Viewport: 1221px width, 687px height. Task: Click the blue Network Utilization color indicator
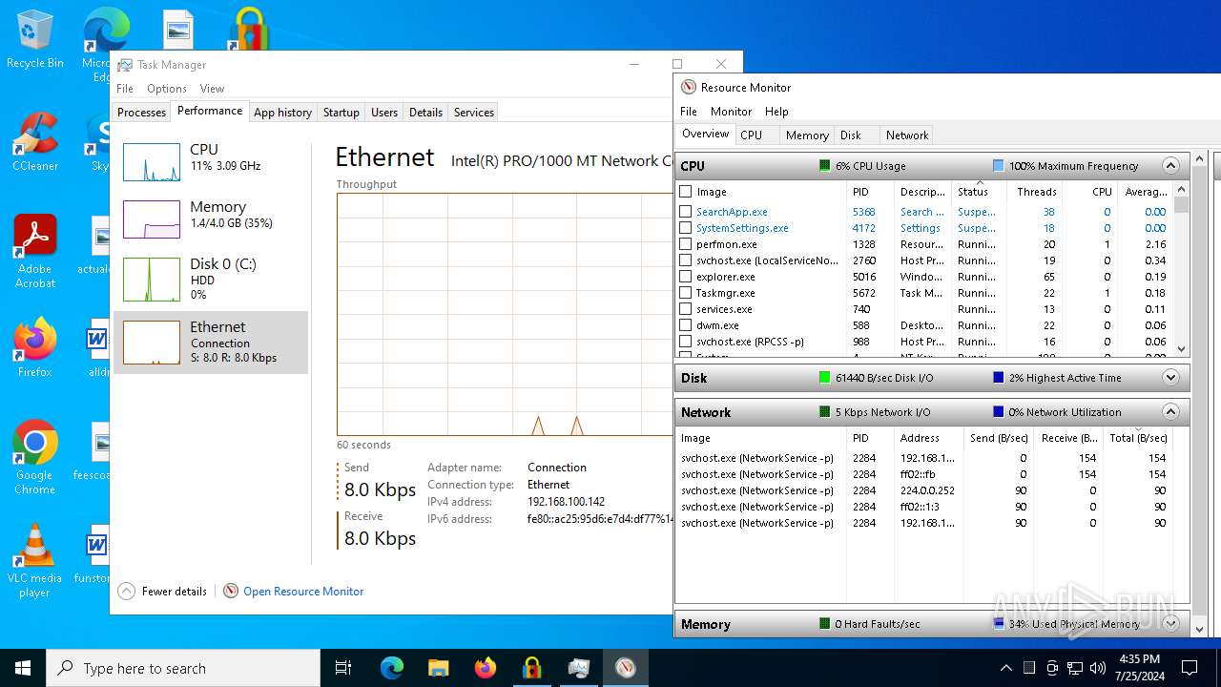pyautogui.click(x=998, y=412)
